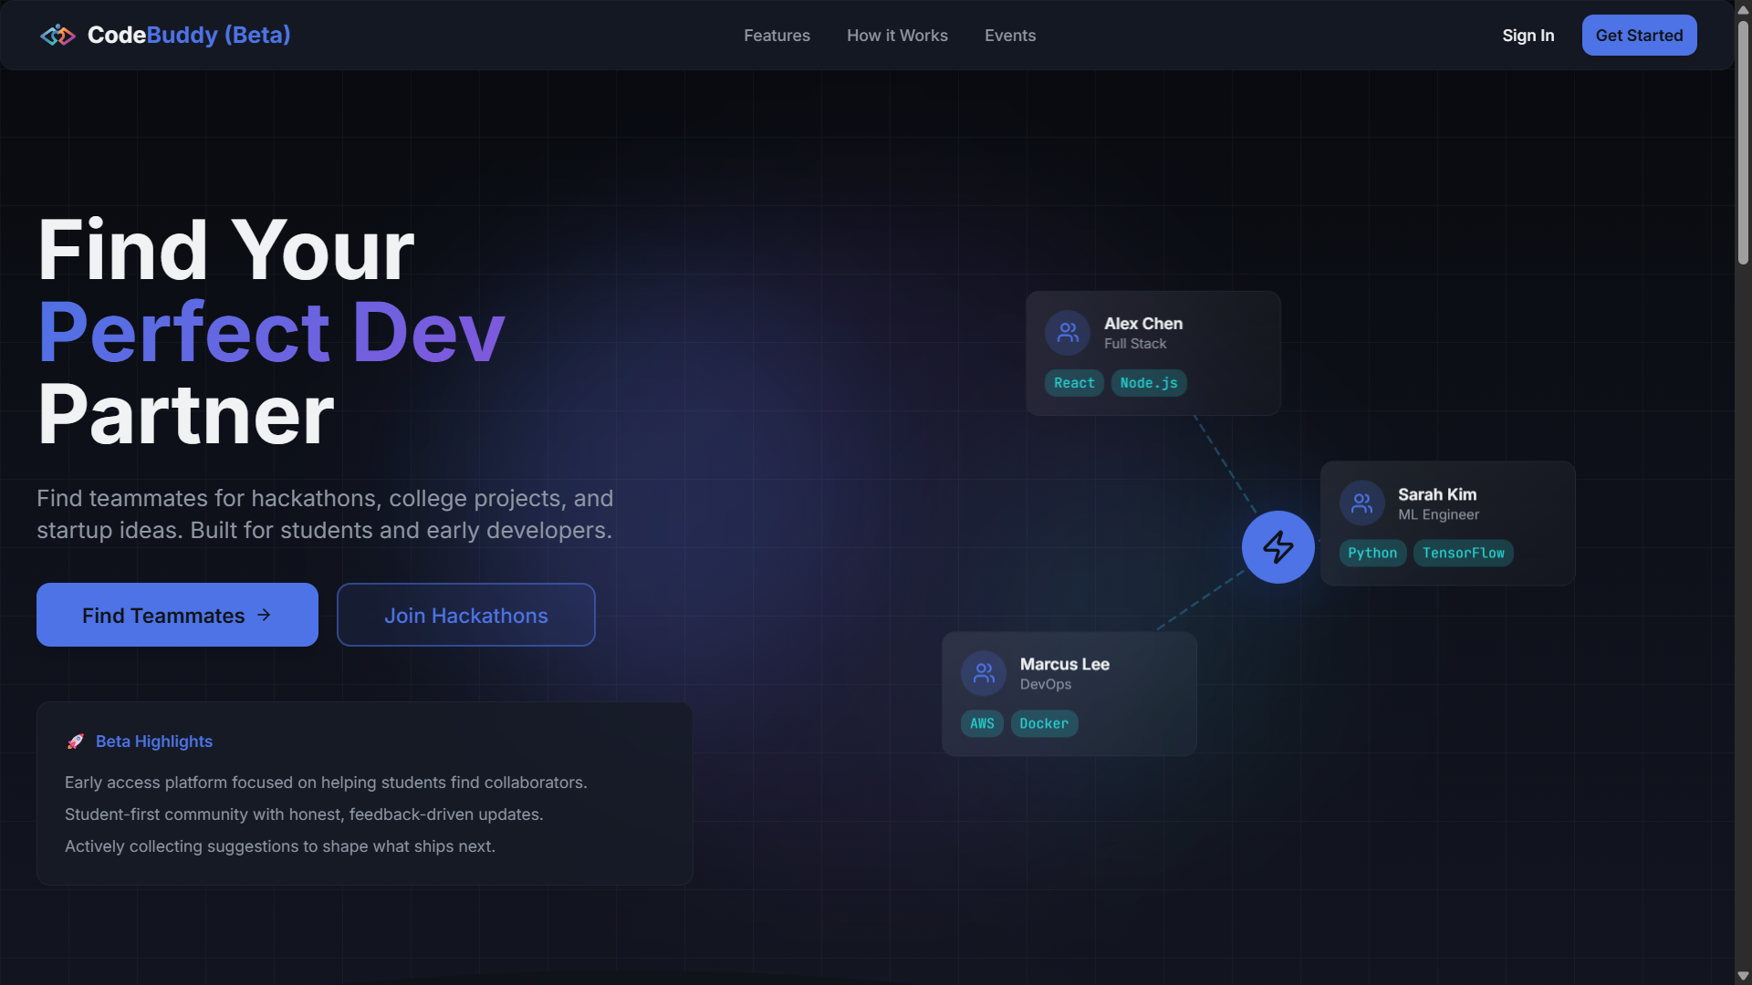Click Sarah Kim's avatar icon

coord(1361,502)
